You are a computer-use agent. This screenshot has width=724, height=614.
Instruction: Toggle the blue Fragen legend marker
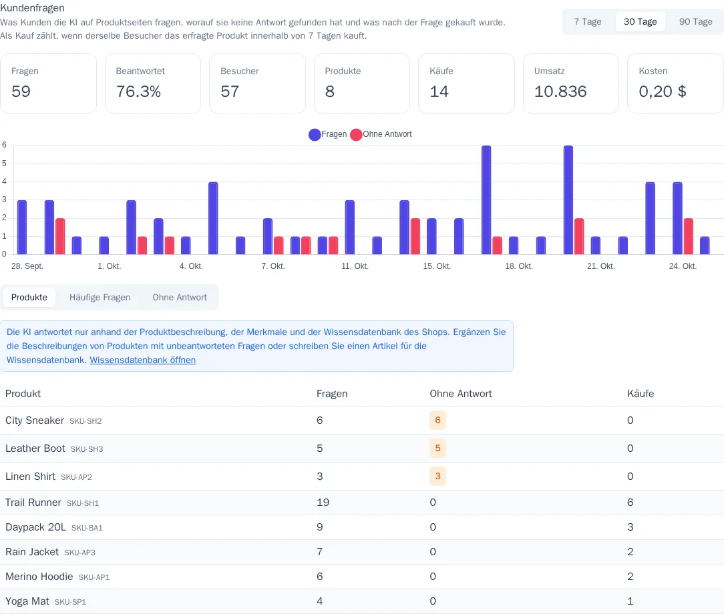[x=315, y=135]
